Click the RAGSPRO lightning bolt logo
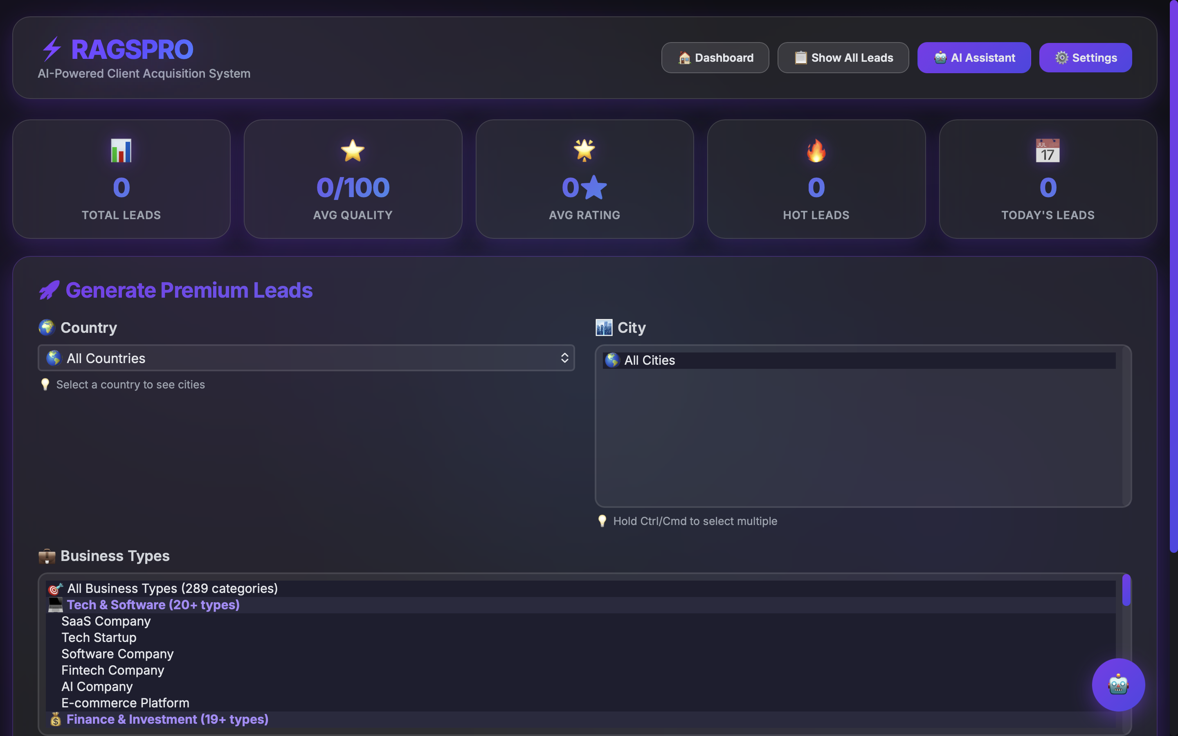This screenshot has height=736, width=1178. coord(51,49)
